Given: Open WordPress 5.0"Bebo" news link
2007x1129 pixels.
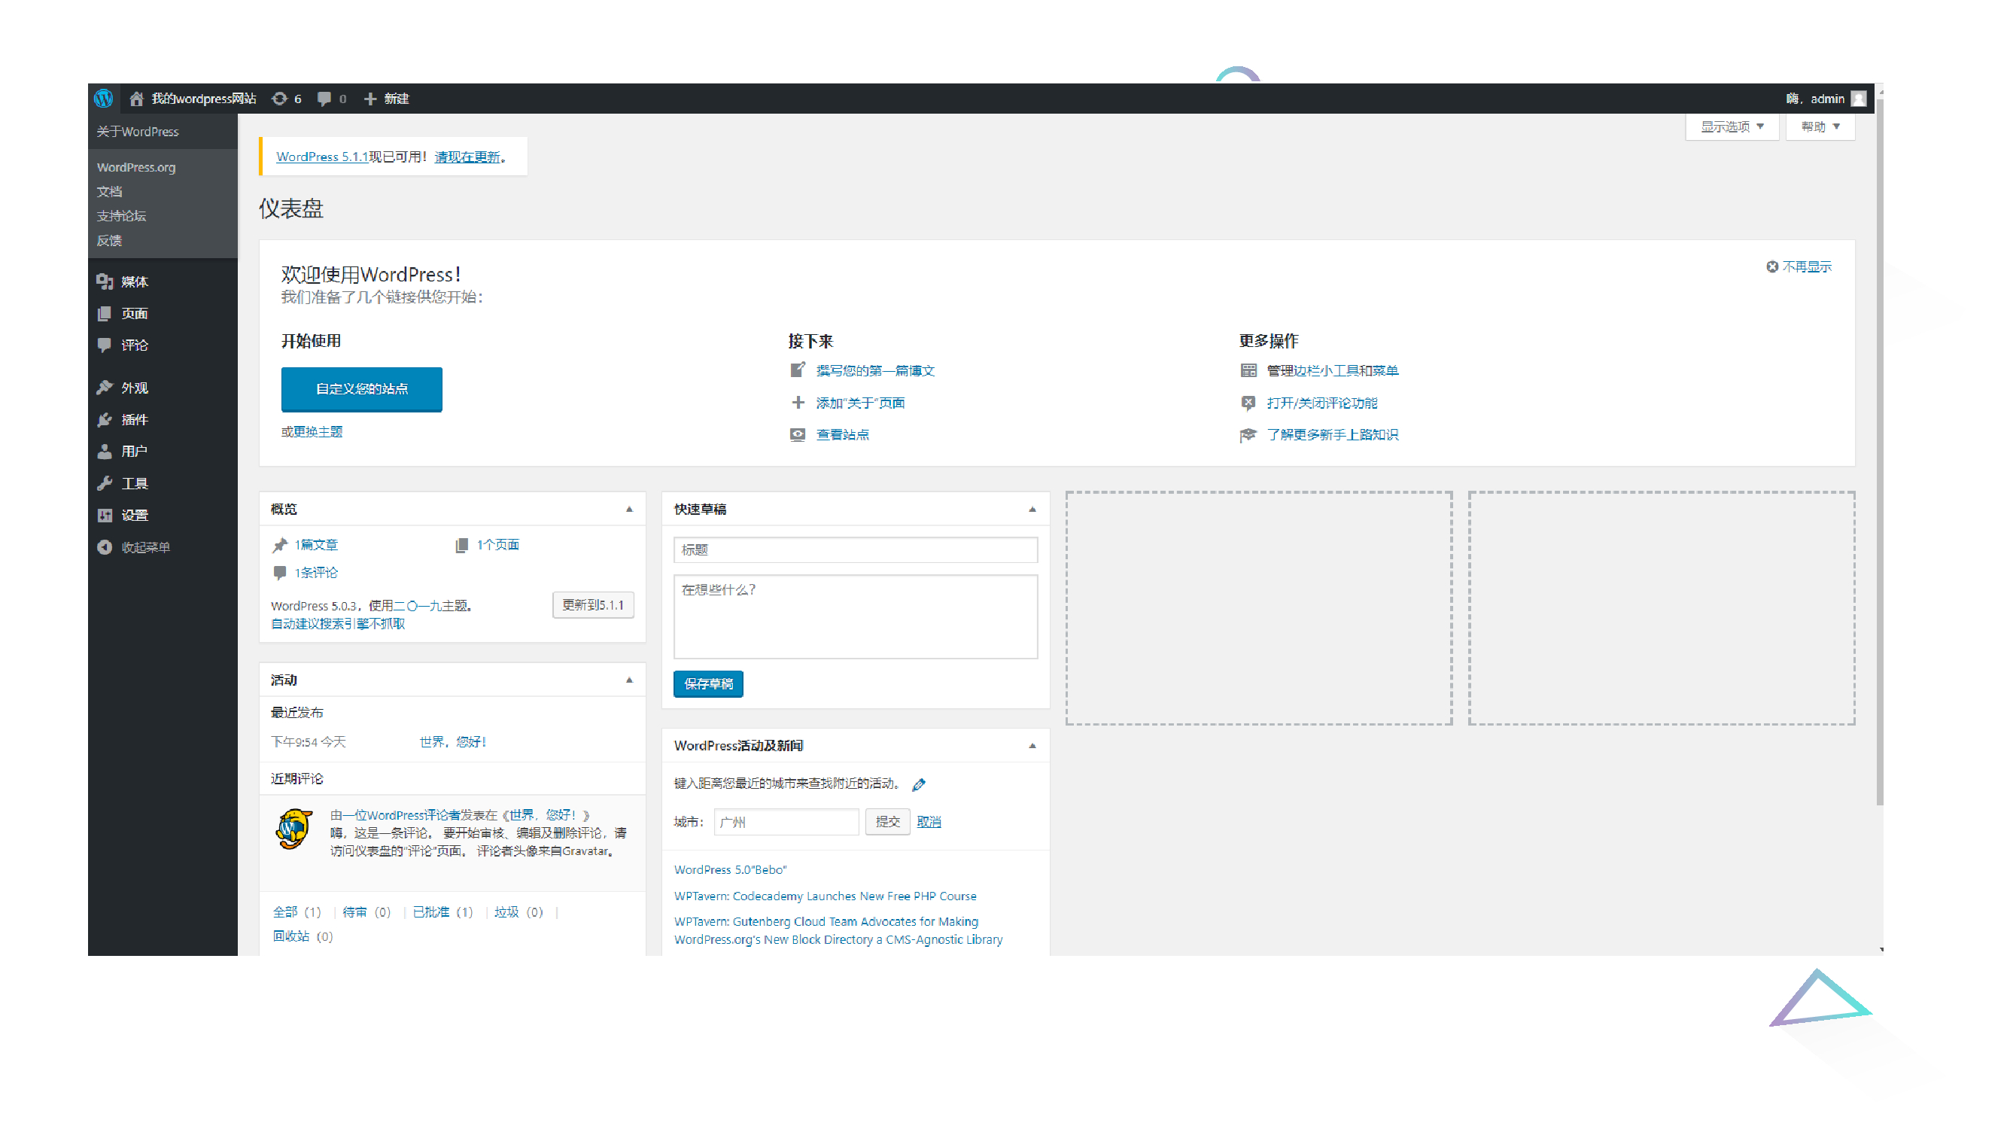Looking at the screenshot, I should coord(730,869).
